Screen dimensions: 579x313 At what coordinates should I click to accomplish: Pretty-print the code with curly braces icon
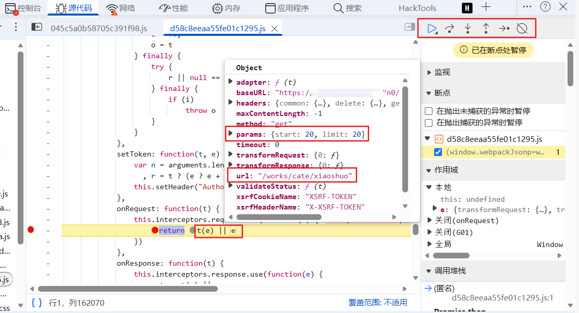(36, 303)
